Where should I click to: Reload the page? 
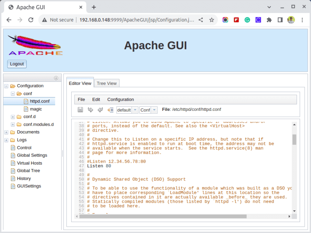pos(31,20)
